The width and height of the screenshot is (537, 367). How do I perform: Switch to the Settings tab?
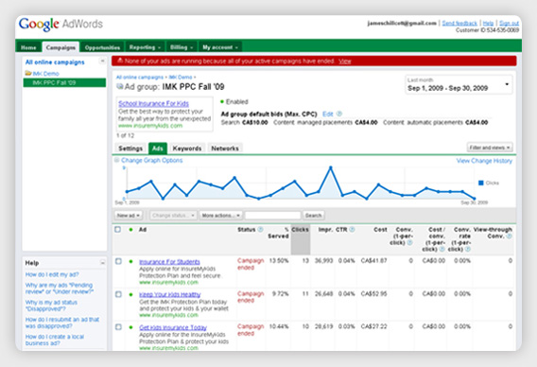pyautogui.click(x=130, y=149)
